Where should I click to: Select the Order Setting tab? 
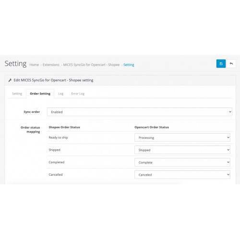(40, 94)
